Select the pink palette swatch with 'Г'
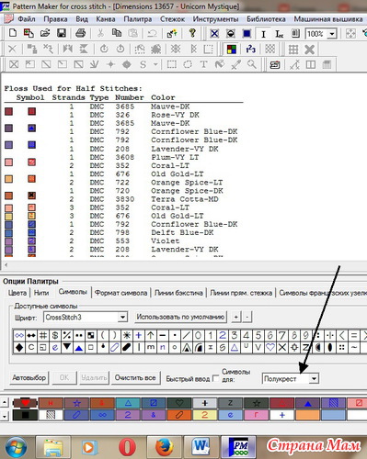The image size is (367, 459). (x=257, y=415)
